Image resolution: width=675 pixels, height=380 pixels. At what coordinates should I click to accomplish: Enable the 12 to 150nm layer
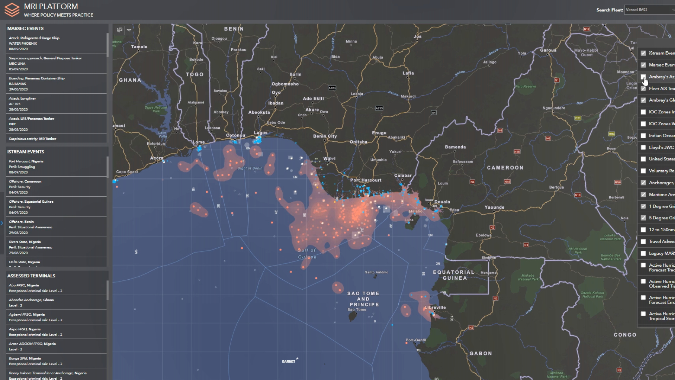click(x=643, y=230)
